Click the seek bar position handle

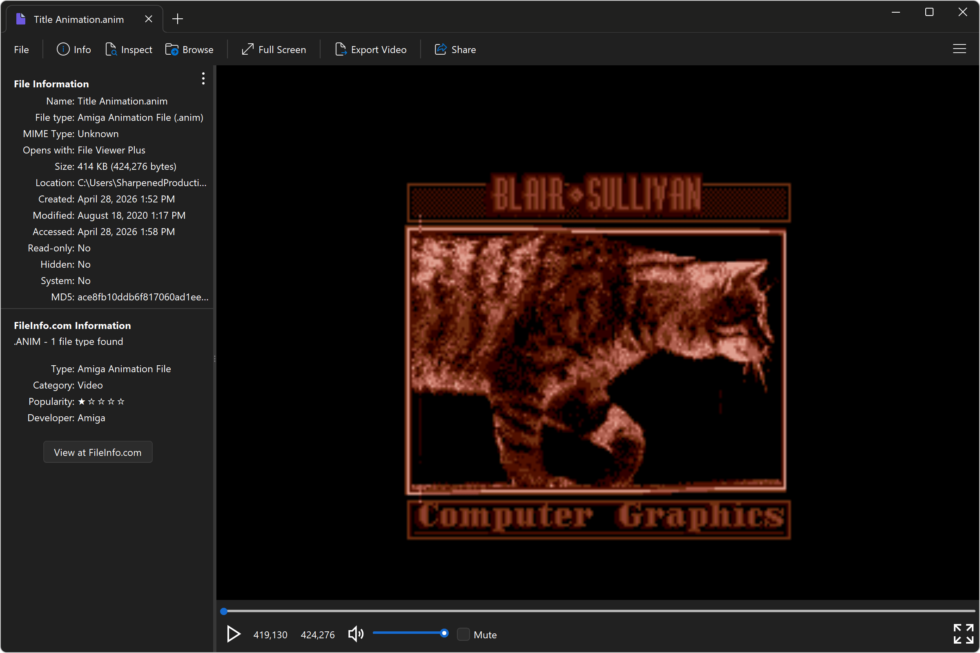224,611
